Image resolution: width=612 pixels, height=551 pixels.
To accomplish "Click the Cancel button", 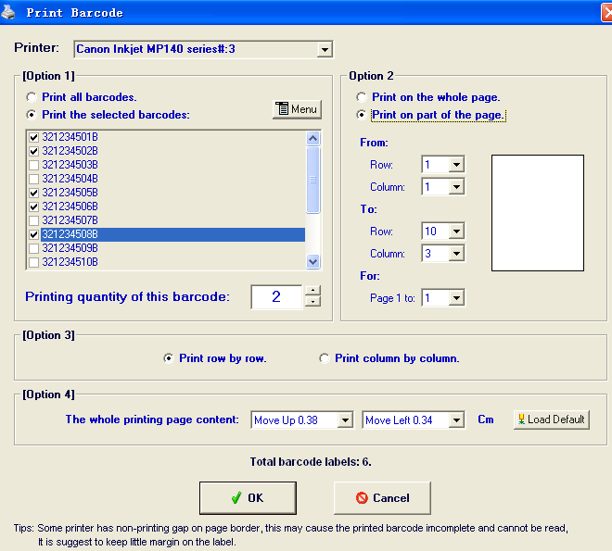I will (382, 498).
